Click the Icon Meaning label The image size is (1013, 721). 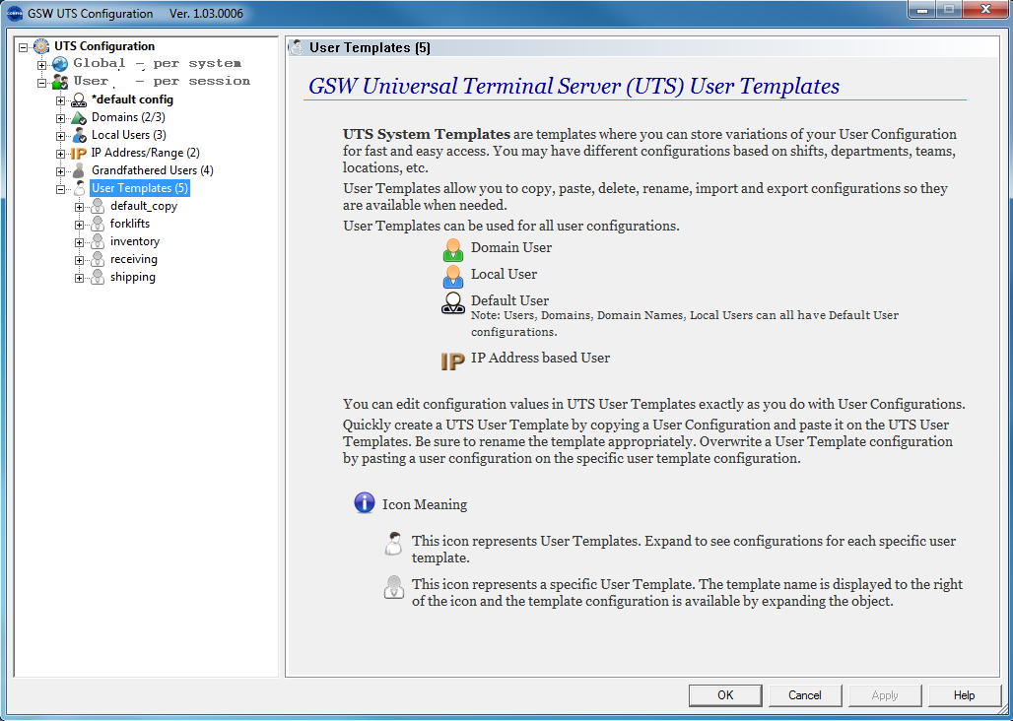(425, 504)
